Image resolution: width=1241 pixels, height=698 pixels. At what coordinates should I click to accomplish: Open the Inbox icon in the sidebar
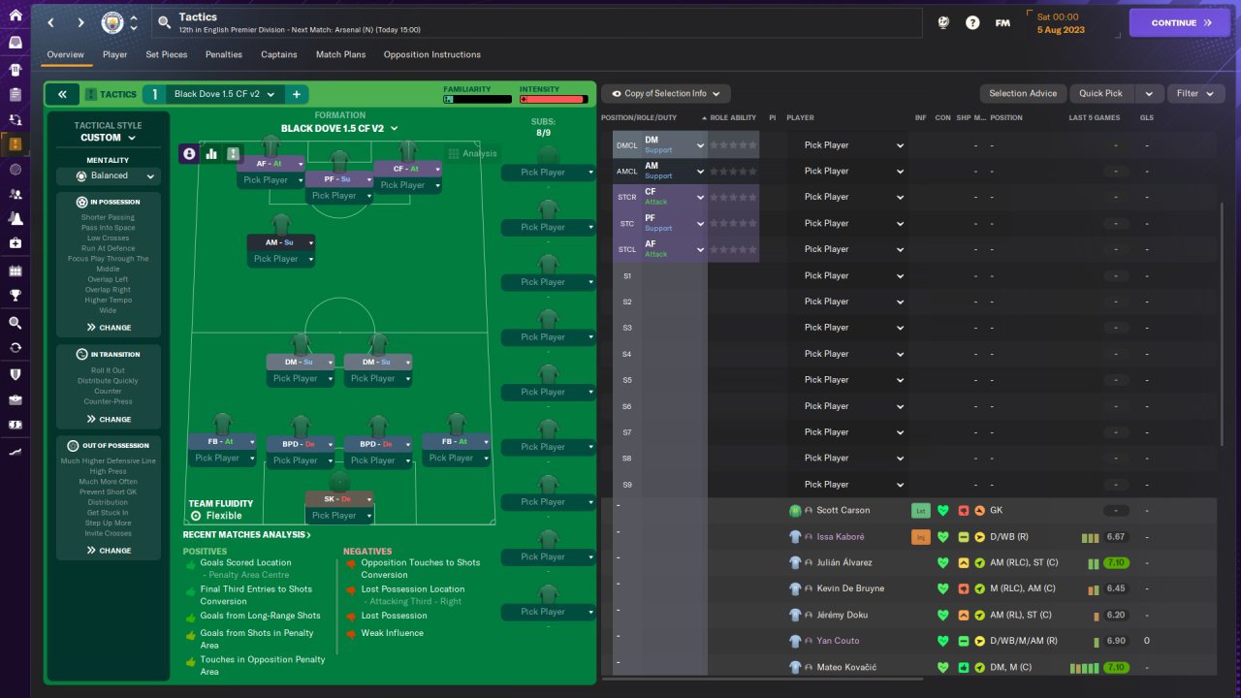click(x=16, y=44)
